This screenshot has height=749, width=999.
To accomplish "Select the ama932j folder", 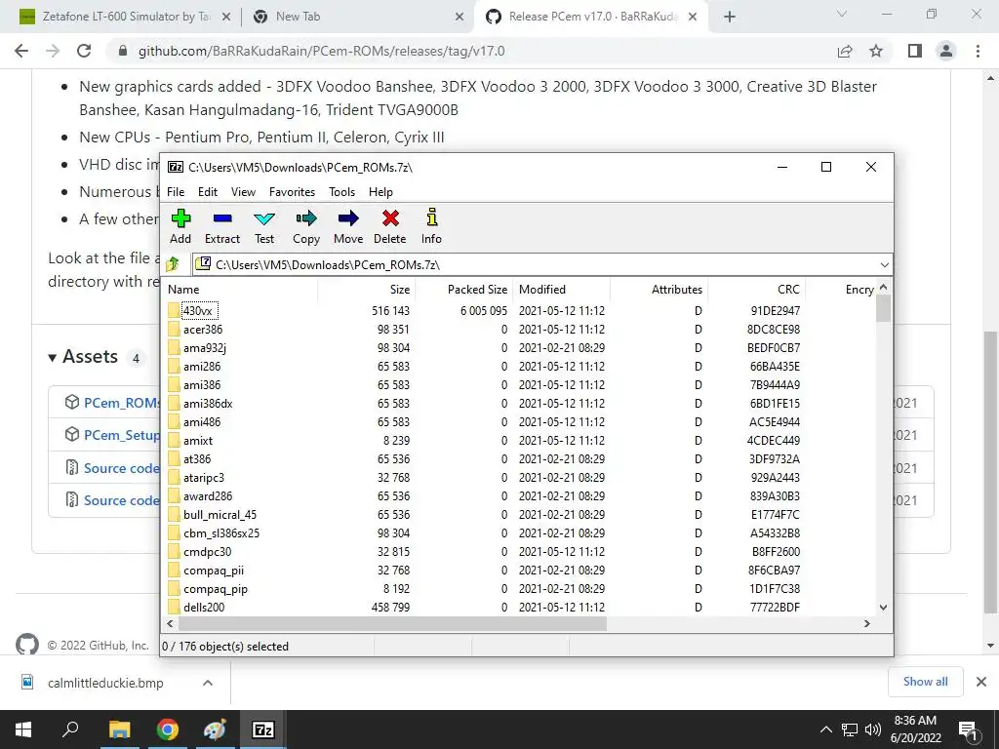I will [x=205, y=348].
